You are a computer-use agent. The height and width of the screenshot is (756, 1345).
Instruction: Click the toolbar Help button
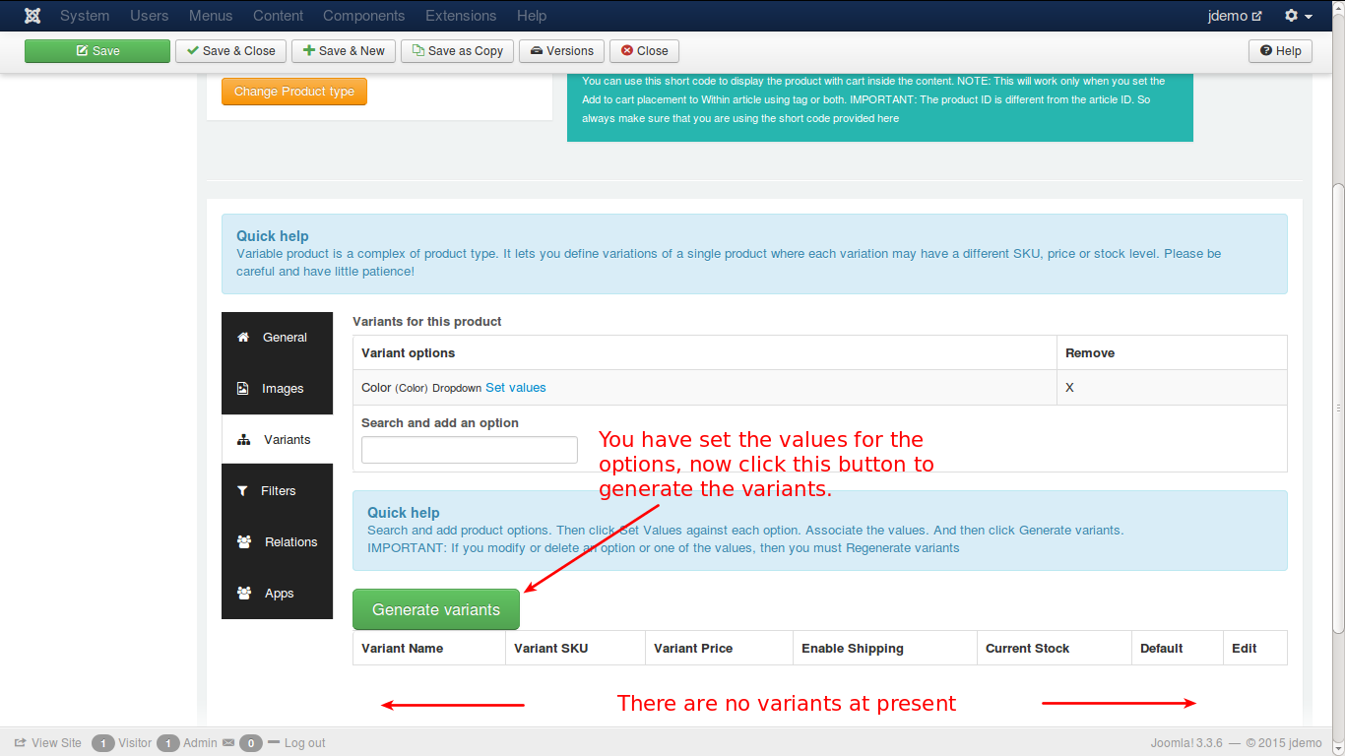(1280, 51)
